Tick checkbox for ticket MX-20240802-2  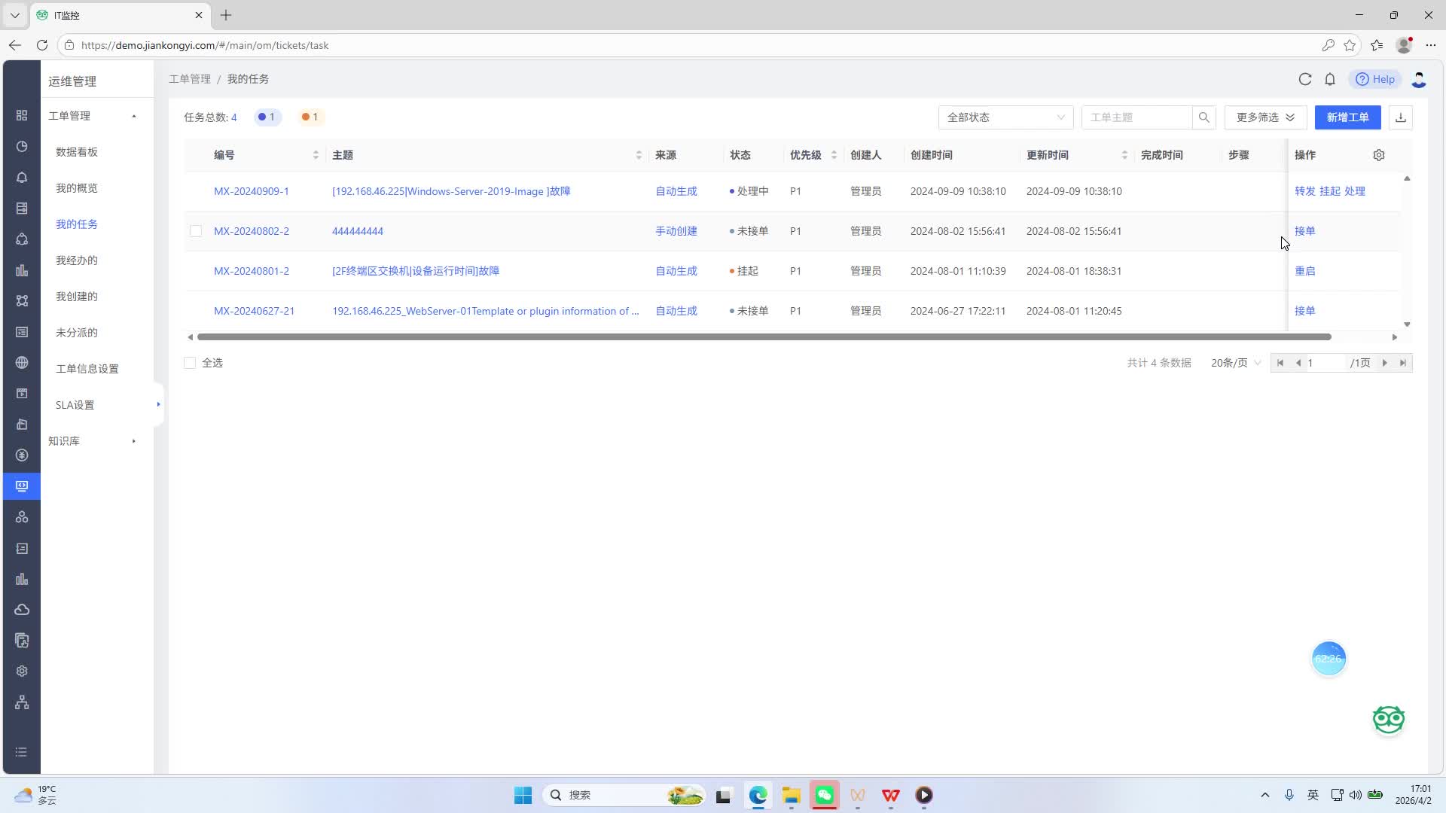196,231
